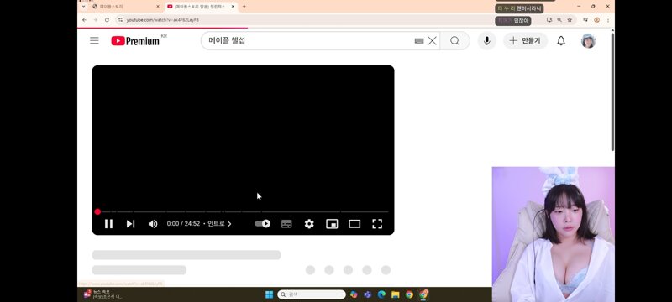The width and height of the screenshot is (672, 302).
Task: Start voice search with the microphone
Action: coord(487,40)
